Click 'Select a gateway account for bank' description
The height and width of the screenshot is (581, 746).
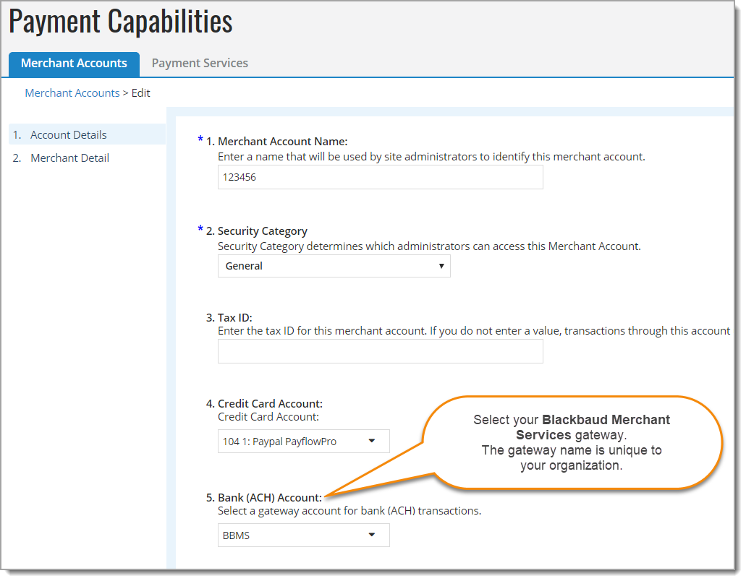point(349,511)
